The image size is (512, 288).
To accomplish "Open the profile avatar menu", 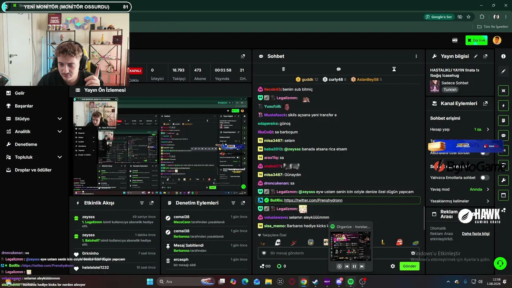I will (x=497, y=40).
